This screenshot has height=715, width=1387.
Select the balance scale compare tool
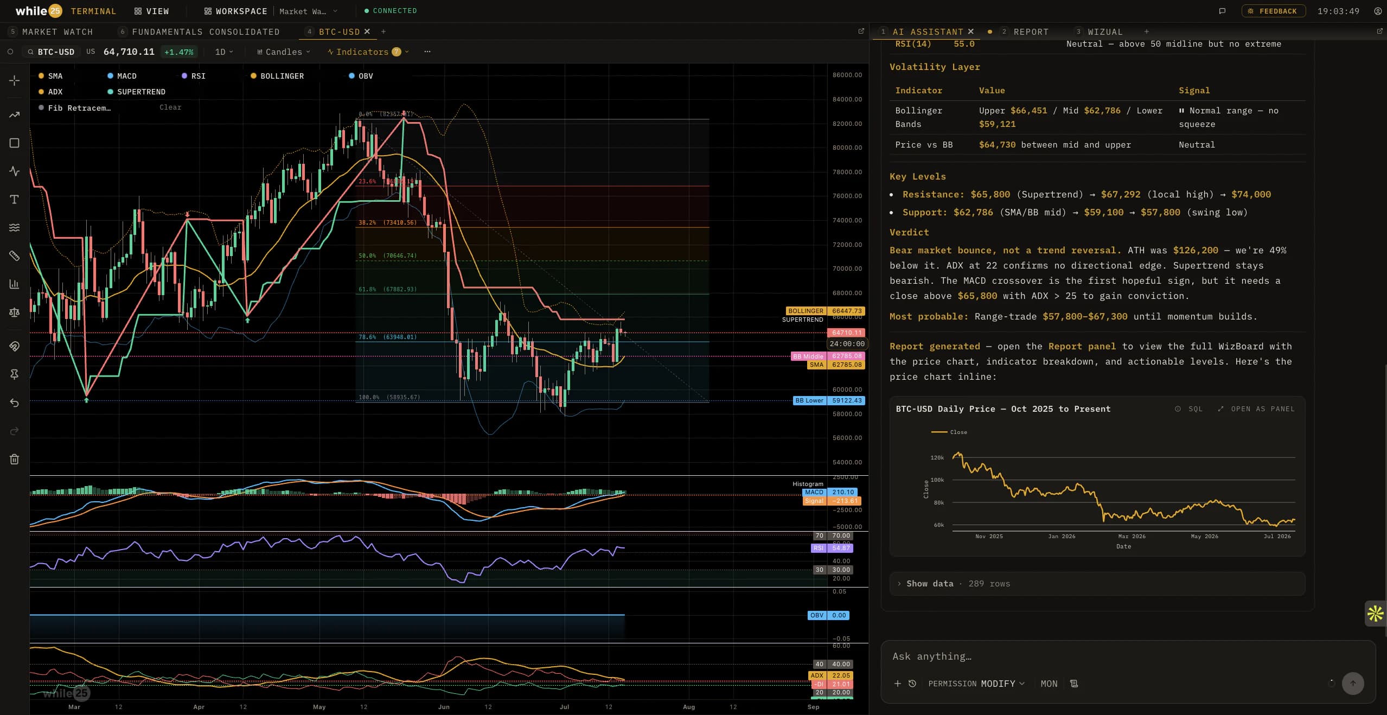point(15,312)
